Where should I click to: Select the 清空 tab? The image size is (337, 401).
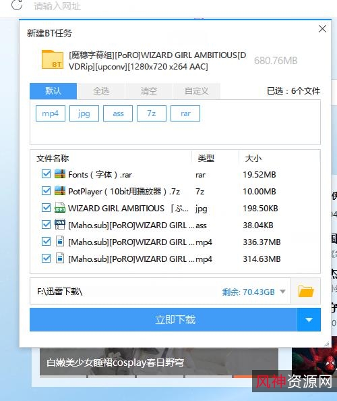coord(148,90)
